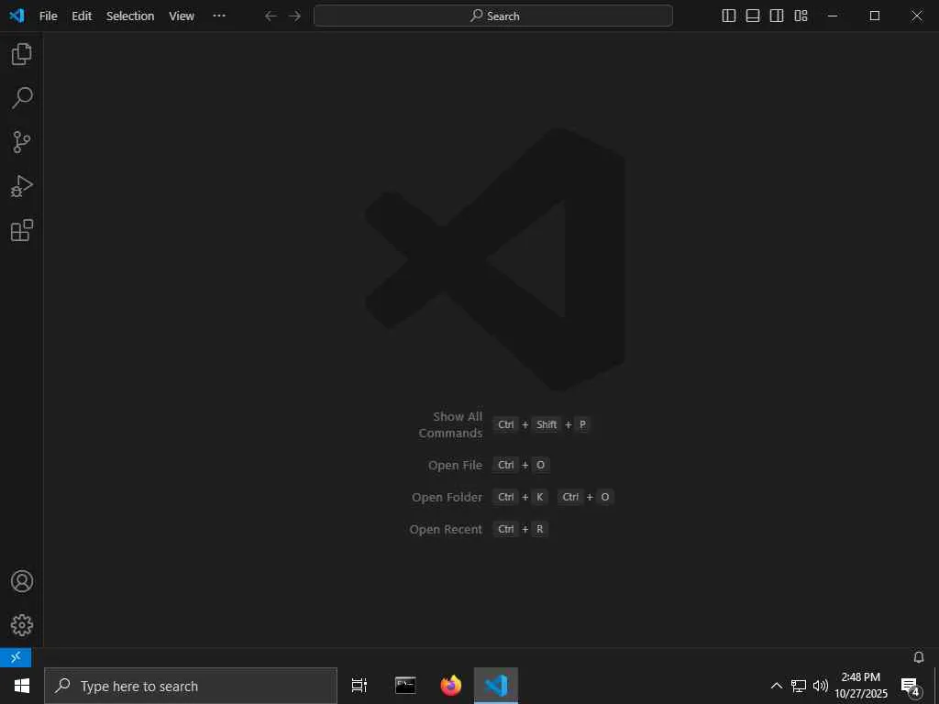
Task: Toggle the bottom panel layout icon
Action: pos(753,16)
